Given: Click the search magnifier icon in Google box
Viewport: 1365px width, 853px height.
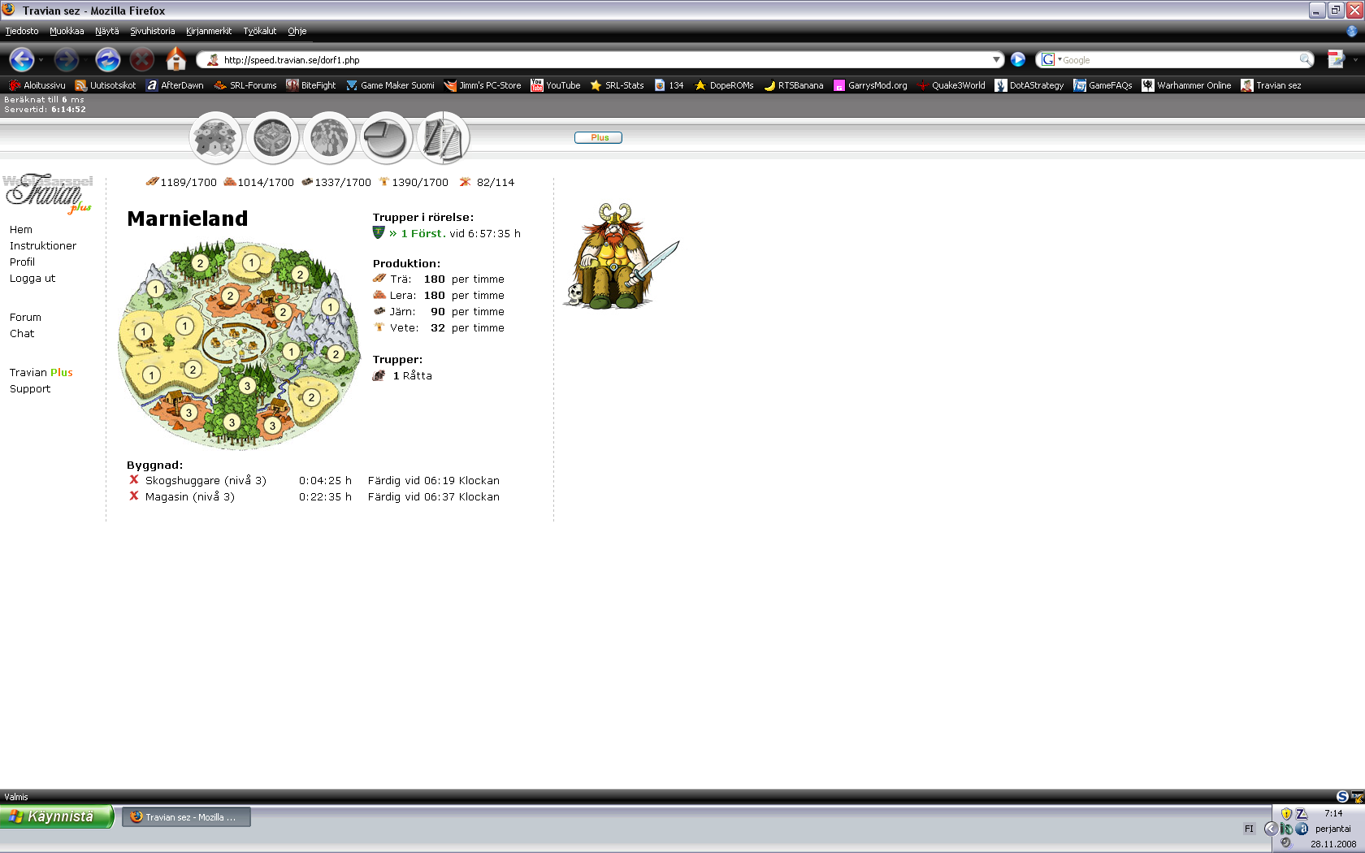Looking at the screenshot, I should click(x=1305, y=59).
